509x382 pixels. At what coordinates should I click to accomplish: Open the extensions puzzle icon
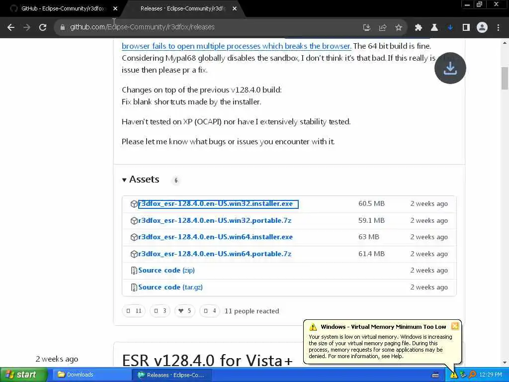point(419,28)
